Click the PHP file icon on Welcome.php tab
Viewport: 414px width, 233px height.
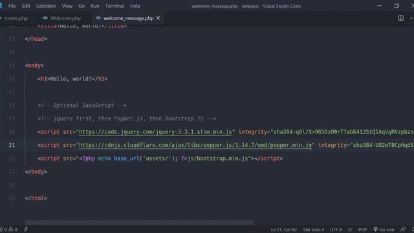[x=45, y=18]
